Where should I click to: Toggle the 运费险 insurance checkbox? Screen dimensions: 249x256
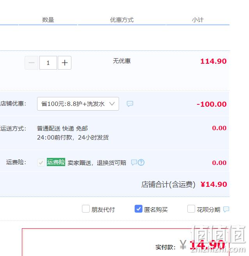tap(41, 163)
